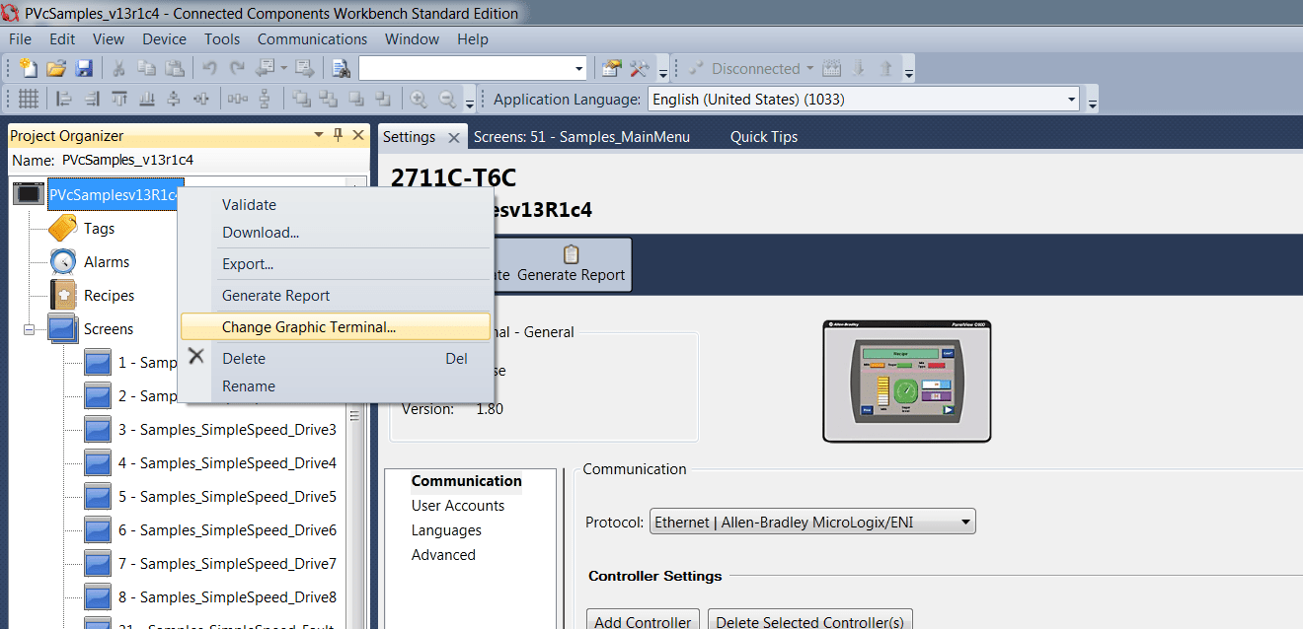
Task: Switch to the Quick Tips tab
Action: (763, 136)
